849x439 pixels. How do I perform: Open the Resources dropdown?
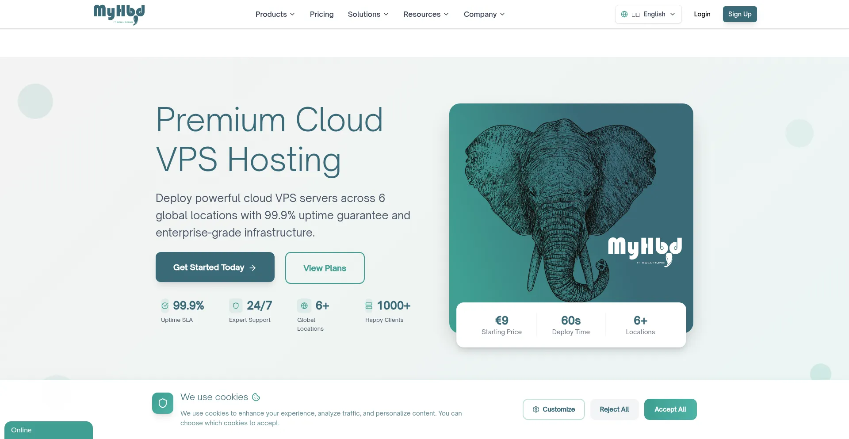click(x=426, y=14)
